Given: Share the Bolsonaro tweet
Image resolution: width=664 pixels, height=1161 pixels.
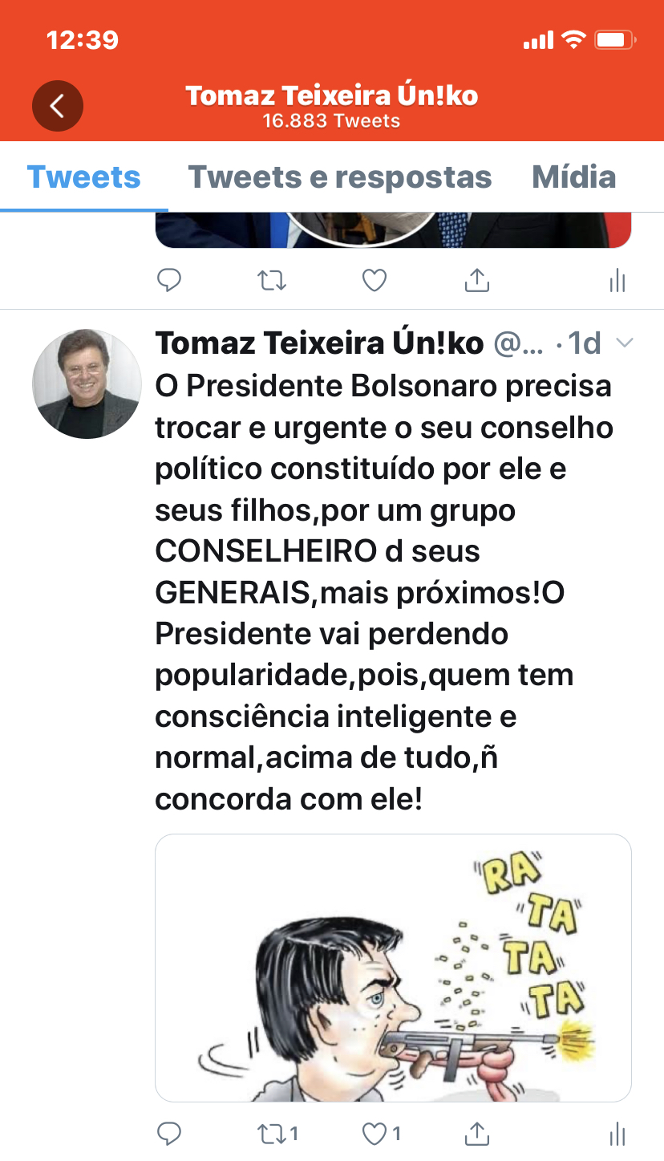Looking at the screenshot, I should pos(477,1134).
